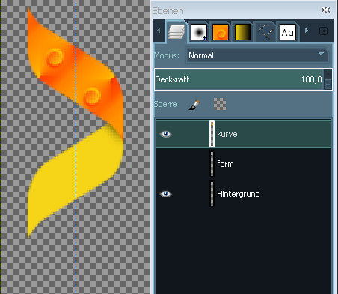Image resolution: width=338 pixels, height=294 pixels.
Task: Click the vertical blue guide line
Action: [76, 147]
